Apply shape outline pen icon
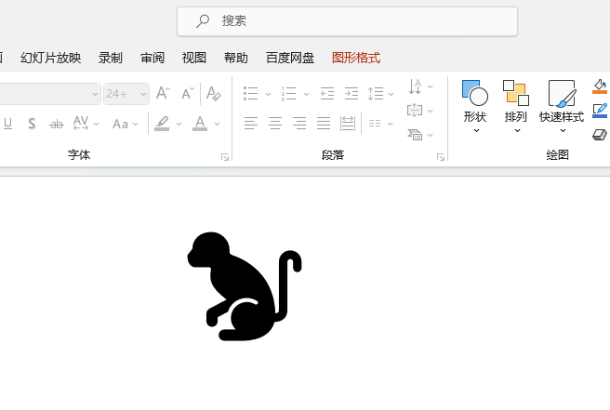The image size is (610, 410). 600,111
